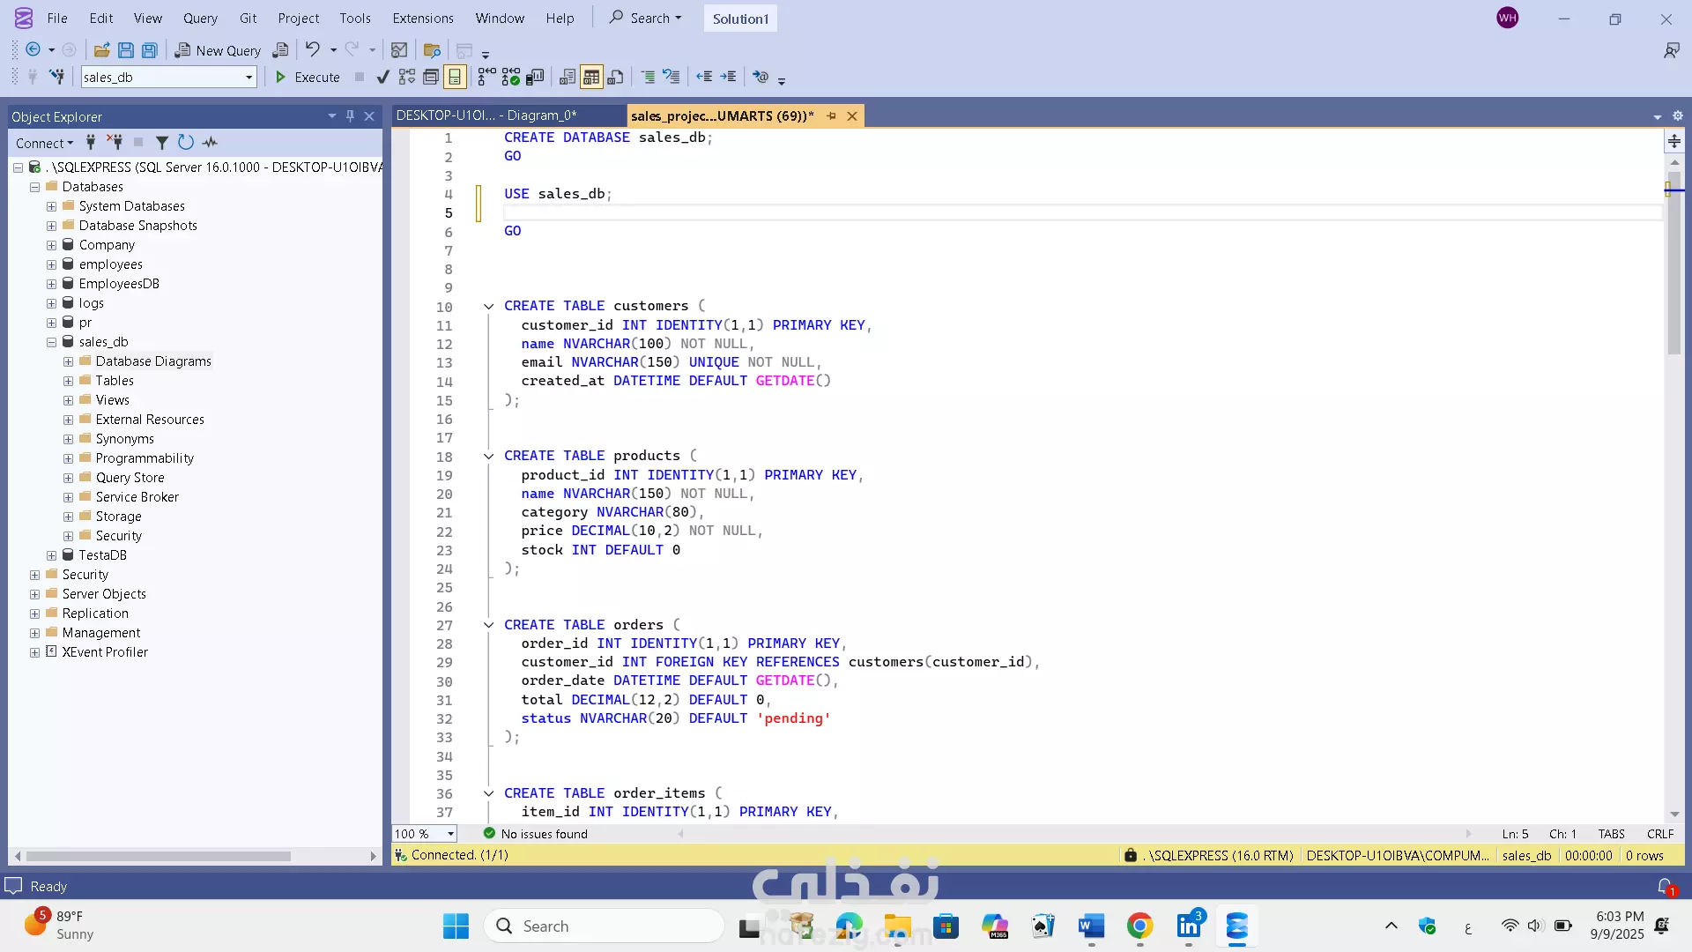Click the New Query button
The image size is (1692, 952).
click(x=218, y=50)
